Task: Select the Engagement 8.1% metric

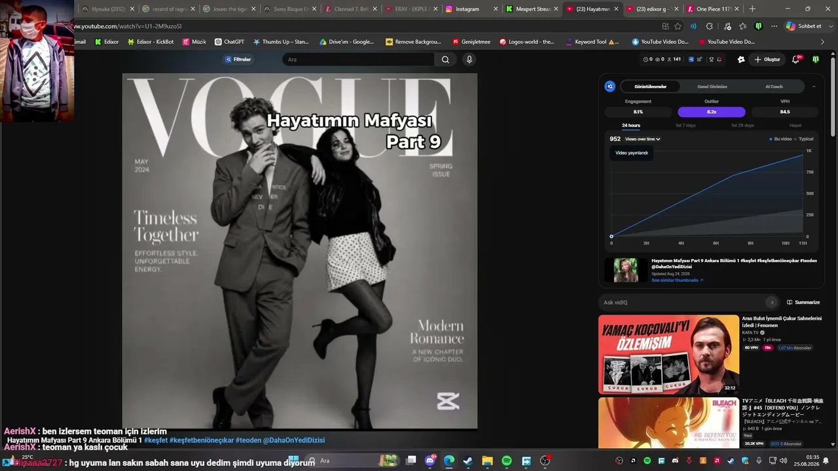Action: click(x=638, y=112)
